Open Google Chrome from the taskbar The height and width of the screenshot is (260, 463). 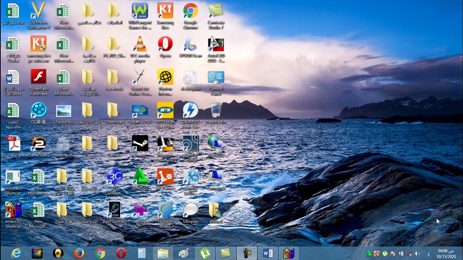[100, 253]
